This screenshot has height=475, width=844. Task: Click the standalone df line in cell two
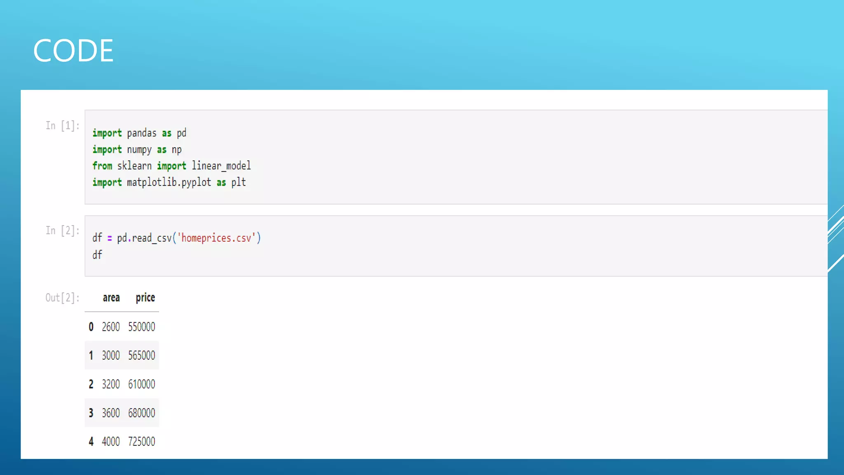pos(97,255)
